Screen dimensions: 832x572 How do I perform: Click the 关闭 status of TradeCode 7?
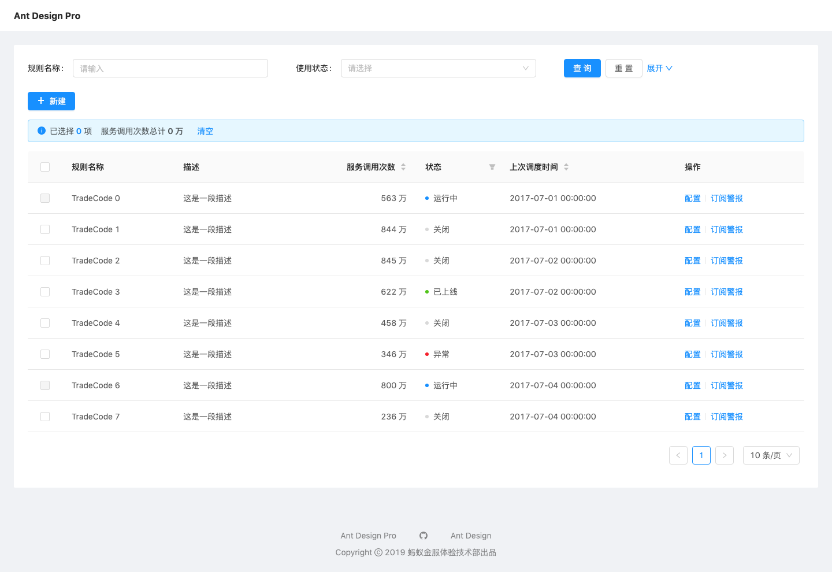click(437, 417)
